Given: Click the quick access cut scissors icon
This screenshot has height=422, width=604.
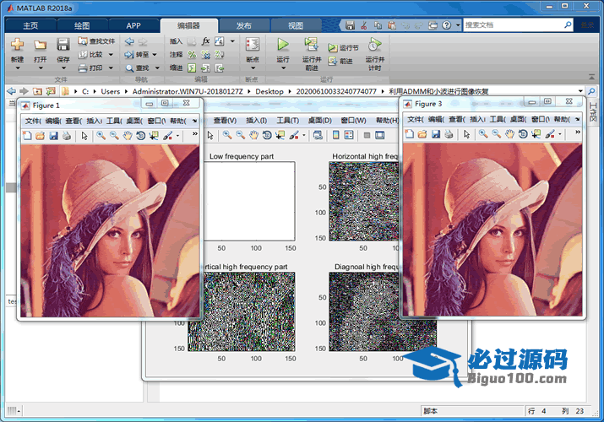Looking at the screenshot, I should tap(363, 25).
